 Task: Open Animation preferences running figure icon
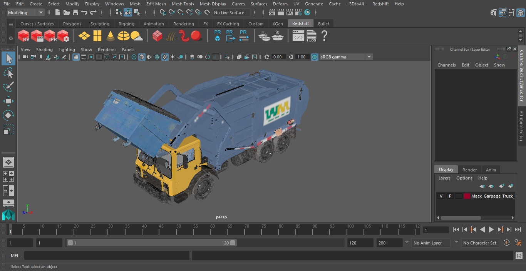pos(518,243)
